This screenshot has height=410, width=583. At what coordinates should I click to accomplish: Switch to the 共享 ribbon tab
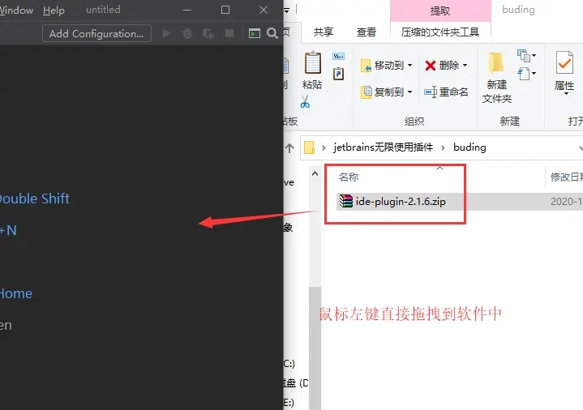tap(323, 32)
